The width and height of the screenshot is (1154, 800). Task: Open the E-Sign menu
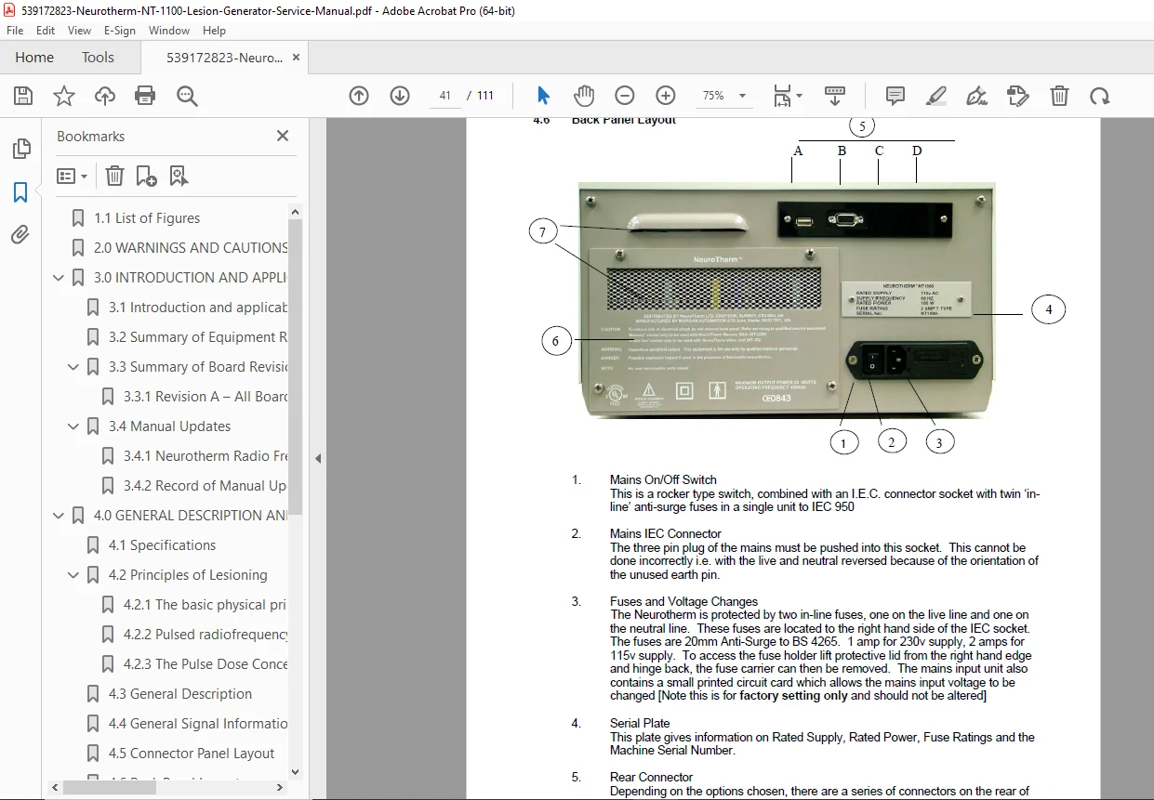120,31
